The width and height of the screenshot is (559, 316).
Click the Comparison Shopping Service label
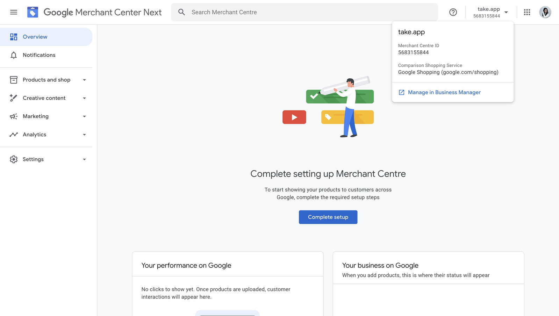(x=430, y=65)
